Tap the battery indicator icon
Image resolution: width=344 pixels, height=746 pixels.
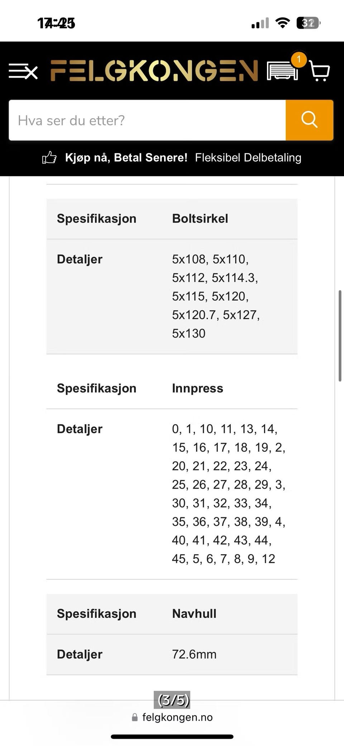coord(309,23)
